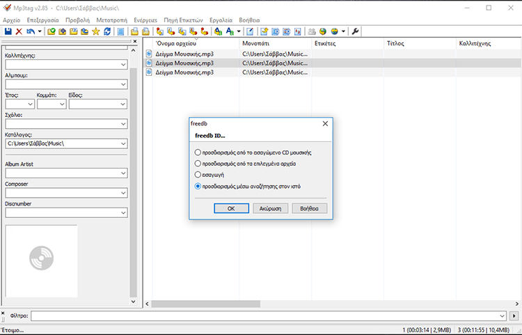This screenshot has width=522, height=335.
Task: Sort by Μονοπάτι column header
Action: [276, 43]
